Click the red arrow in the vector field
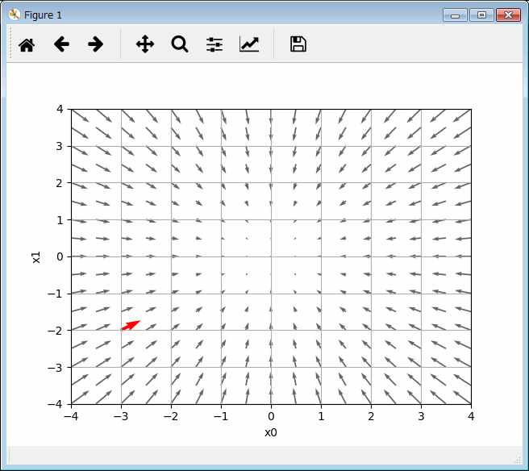This screenshot has height=471, width=529. pos(131,324)
